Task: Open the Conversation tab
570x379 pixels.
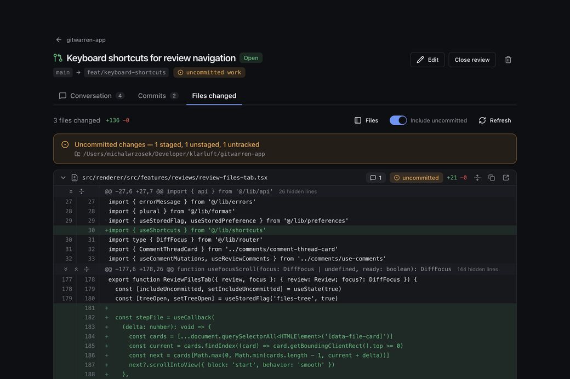Action: tap(92, 96)
